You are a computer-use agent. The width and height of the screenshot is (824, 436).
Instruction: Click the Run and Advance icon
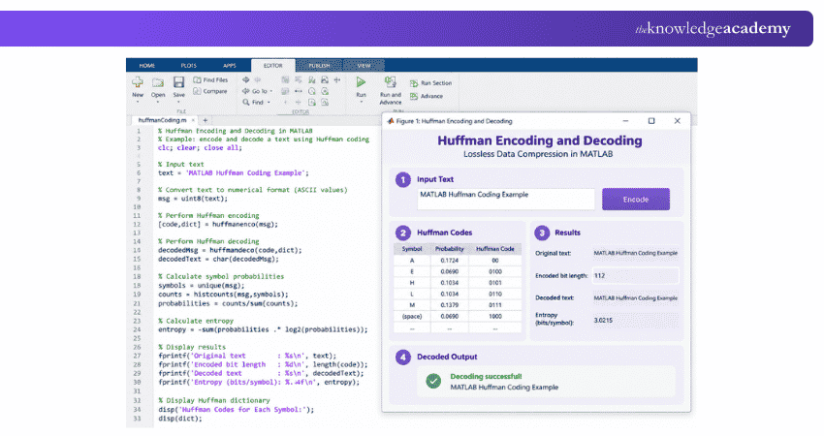click(390, 82)
